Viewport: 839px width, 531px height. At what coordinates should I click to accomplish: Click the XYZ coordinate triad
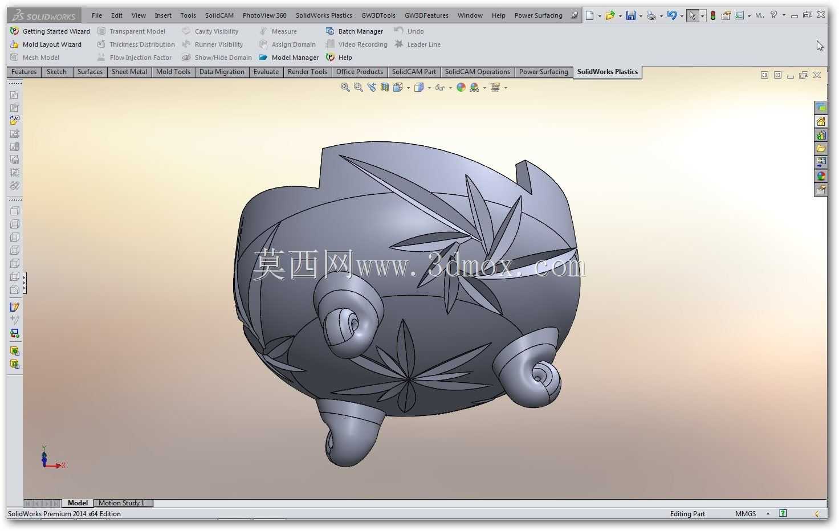pos(52,458)
